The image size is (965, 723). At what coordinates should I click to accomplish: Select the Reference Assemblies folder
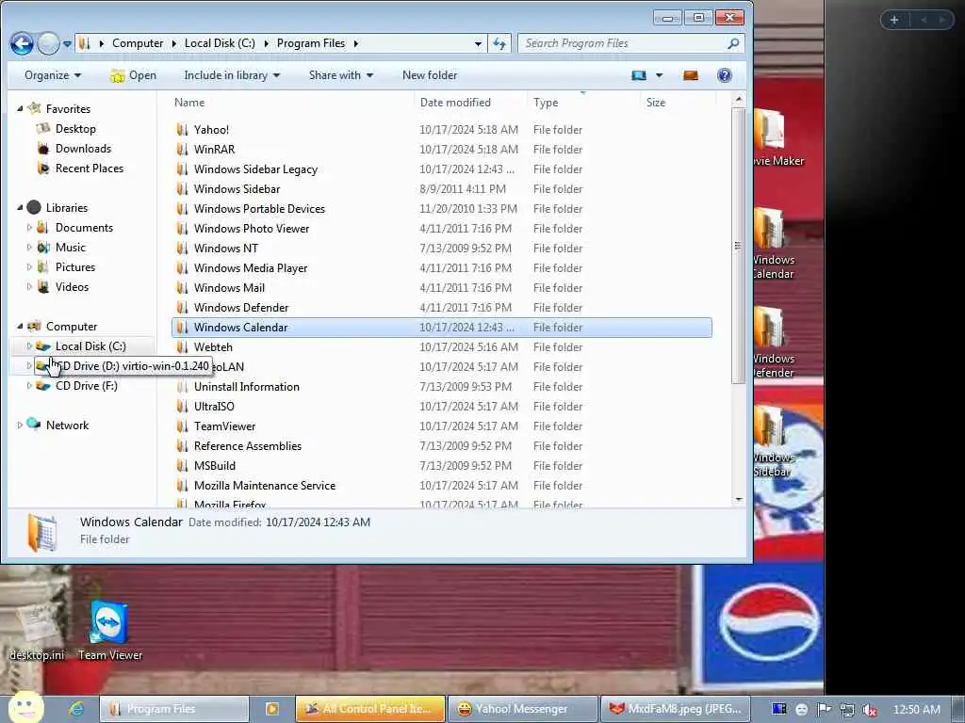click(x=248, y=445)
